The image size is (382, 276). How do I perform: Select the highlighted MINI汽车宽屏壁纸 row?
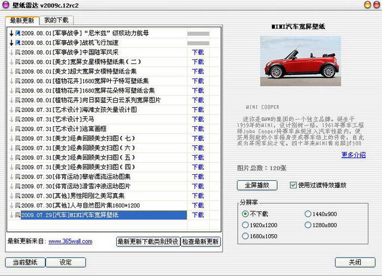[x=104, y=215]
